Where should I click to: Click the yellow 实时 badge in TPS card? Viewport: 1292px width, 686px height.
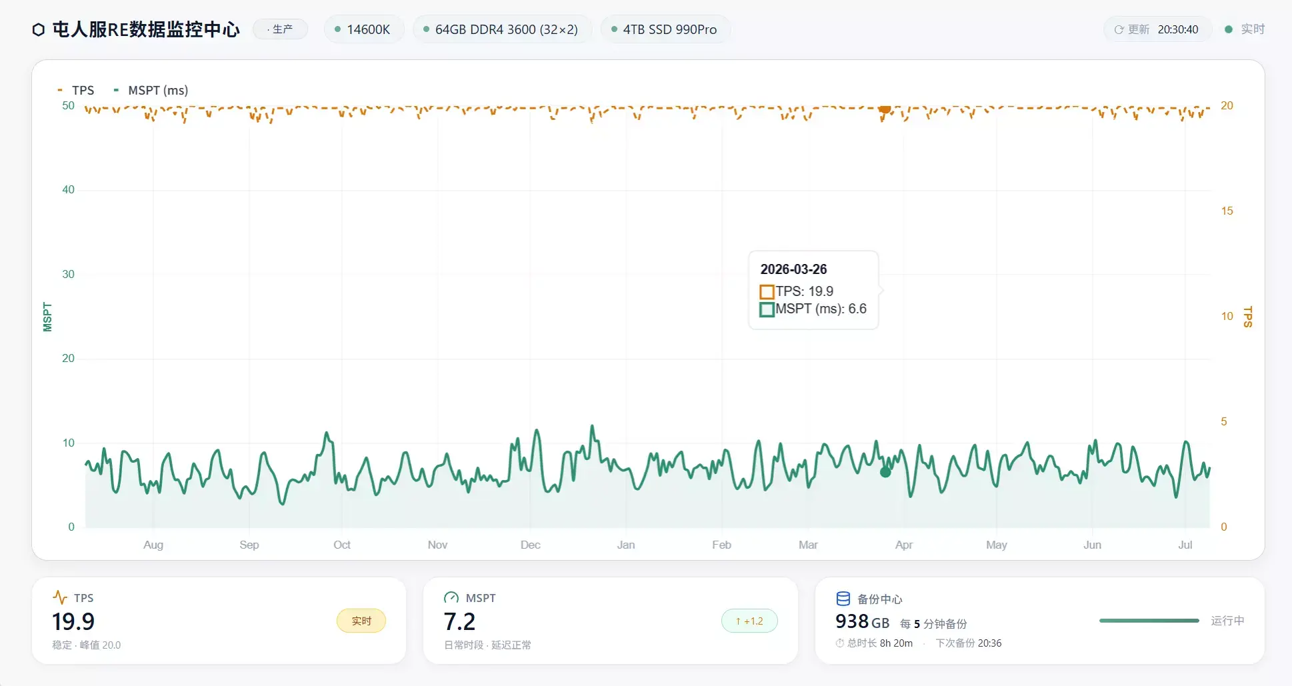coord(361,621)
